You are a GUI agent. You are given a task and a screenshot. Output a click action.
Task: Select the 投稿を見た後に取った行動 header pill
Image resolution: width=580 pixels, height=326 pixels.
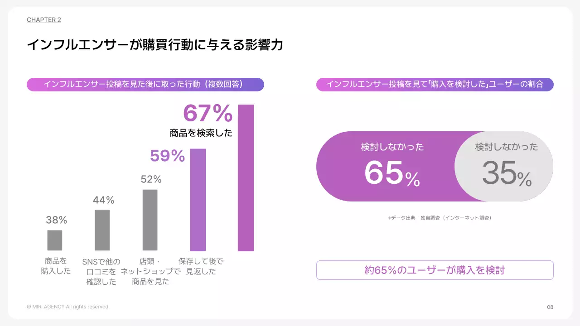(x=145, y=84)
